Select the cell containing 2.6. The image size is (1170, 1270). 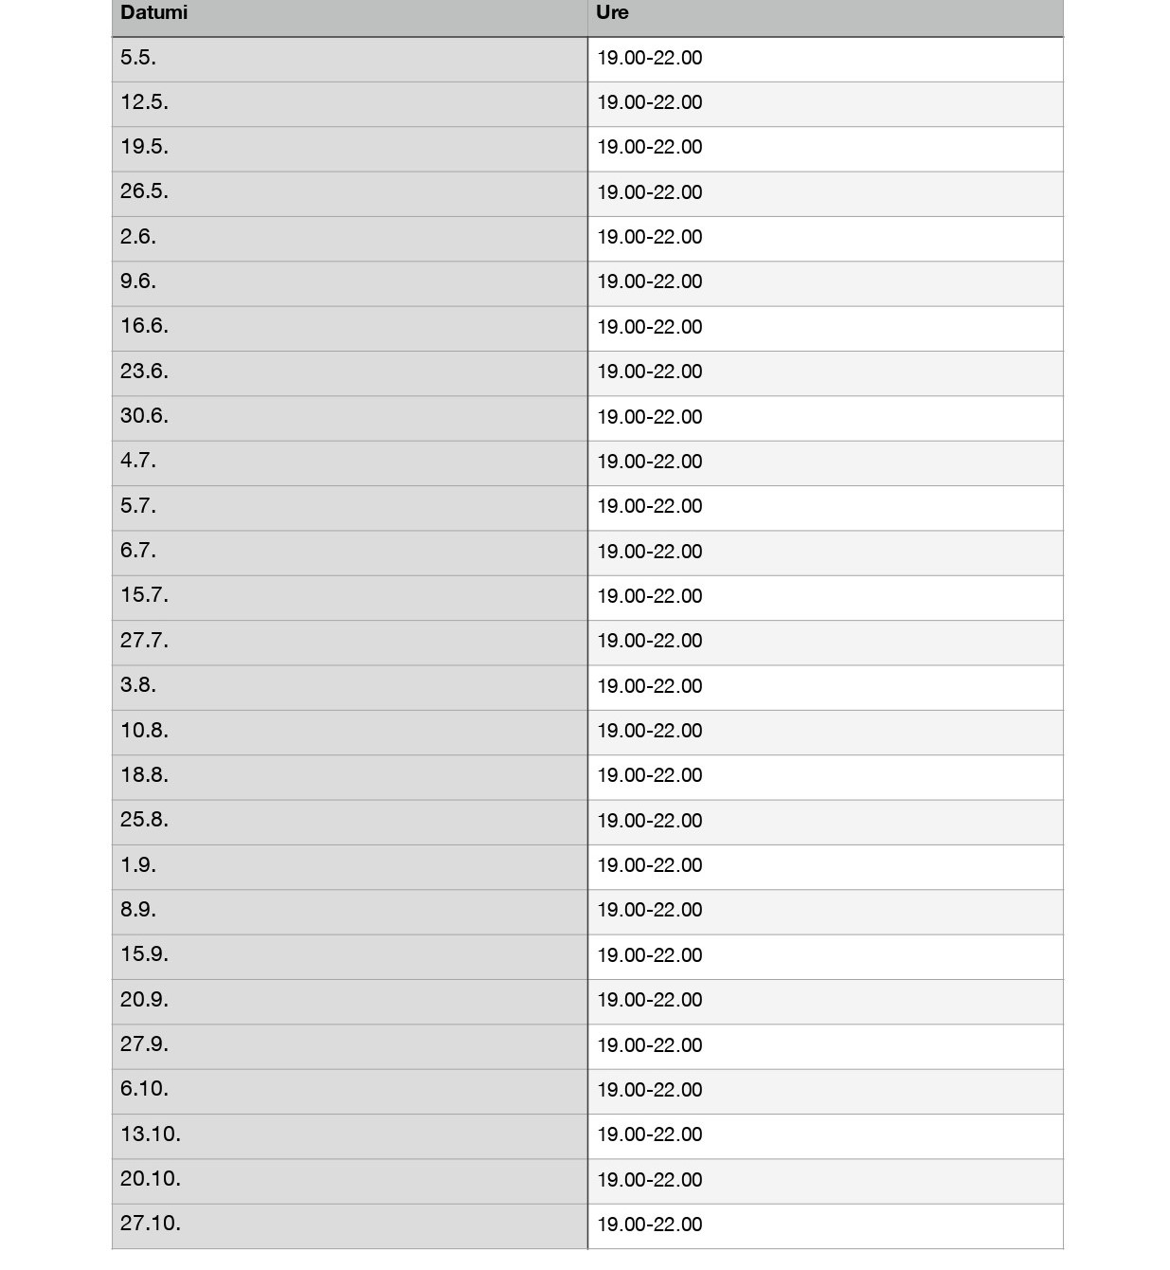click(x=350, y=238)
